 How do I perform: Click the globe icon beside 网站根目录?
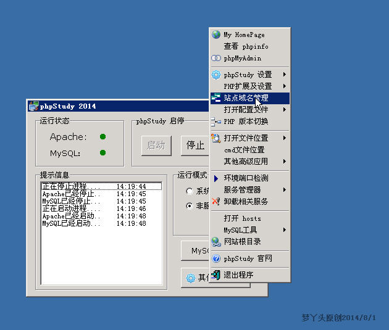click(x=216, y=242)
